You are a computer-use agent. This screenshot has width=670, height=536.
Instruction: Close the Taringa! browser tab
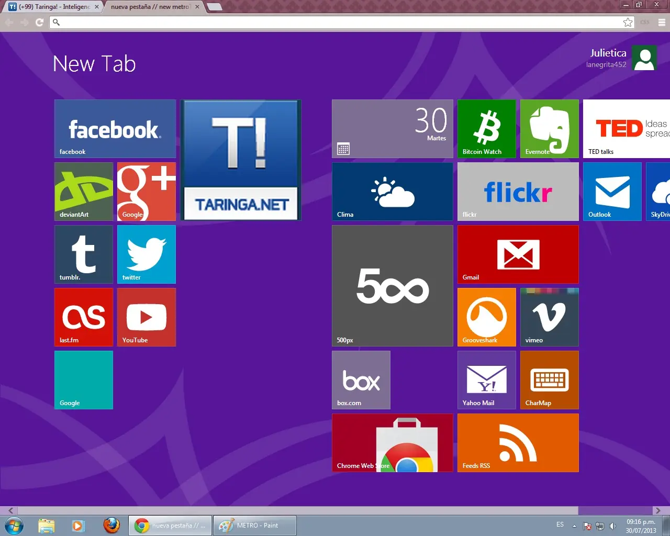tap(96, 7)
